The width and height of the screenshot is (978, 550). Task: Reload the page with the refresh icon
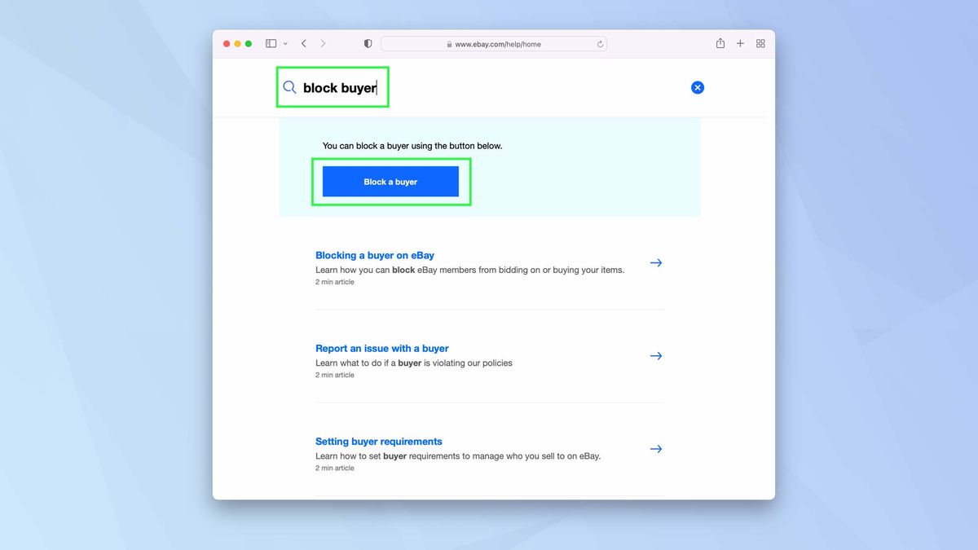click(600, 44)
